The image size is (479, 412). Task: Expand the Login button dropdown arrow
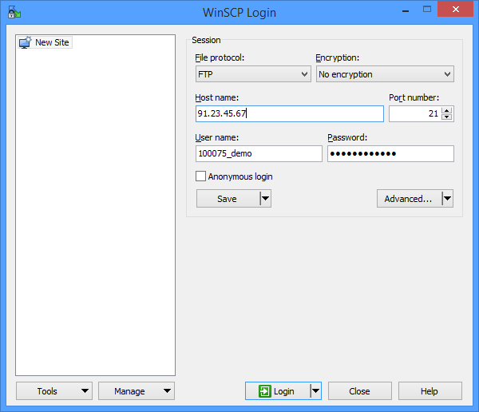coord(315,391)
